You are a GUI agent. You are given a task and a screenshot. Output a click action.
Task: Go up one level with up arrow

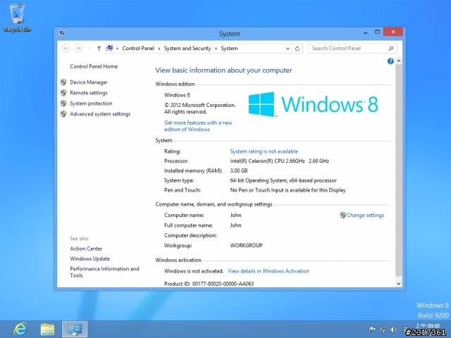(99, 49)
